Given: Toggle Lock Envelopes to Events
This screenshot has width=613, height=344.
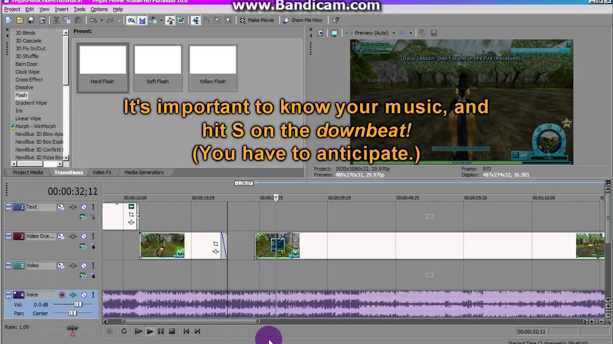Looking at the screenshot, I should pos(170,20).
